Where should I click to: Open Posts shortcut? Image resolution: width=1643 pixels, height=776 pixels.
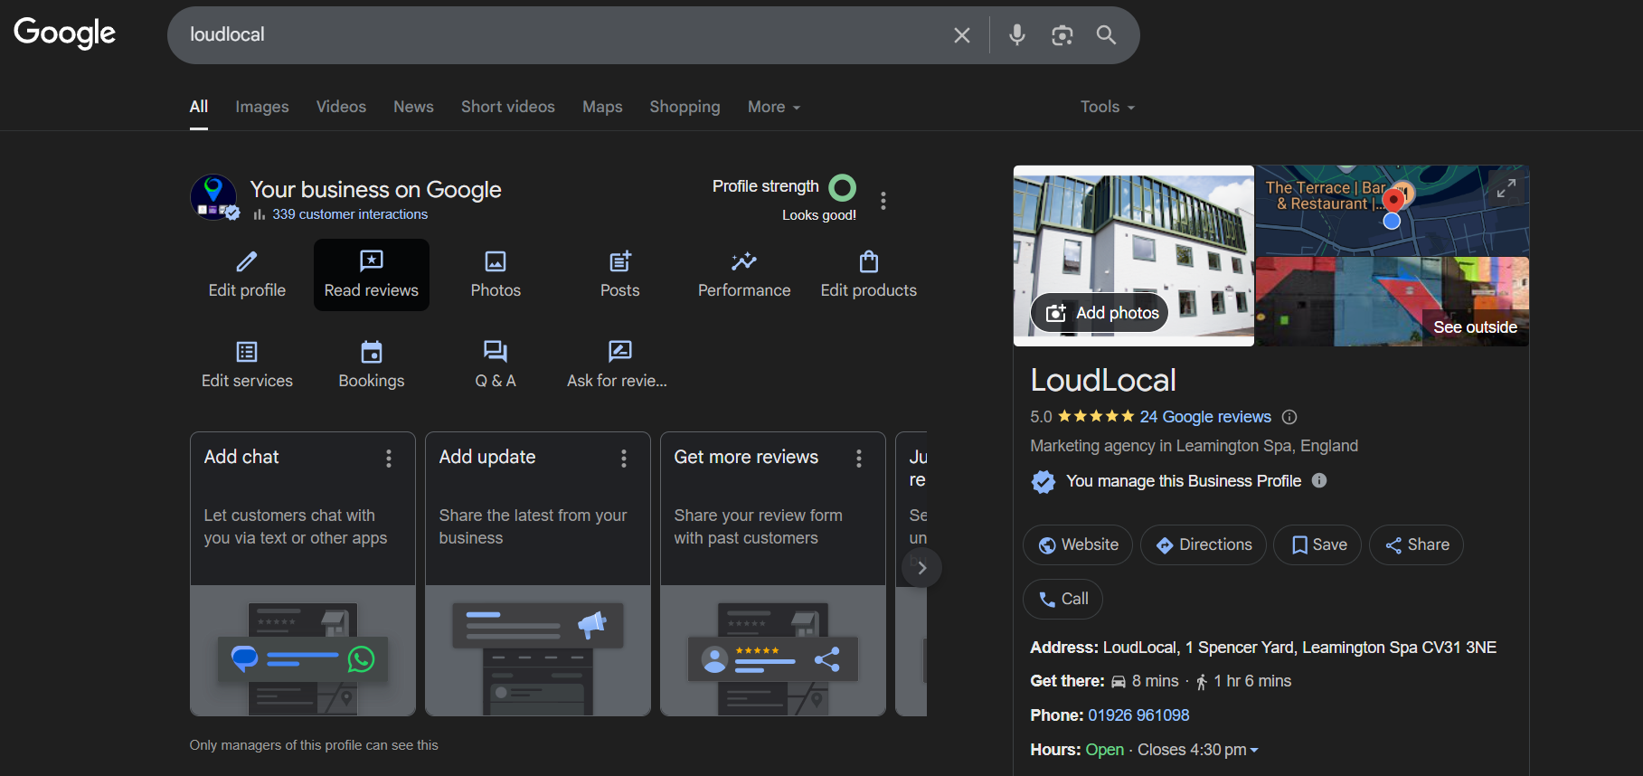620,275
